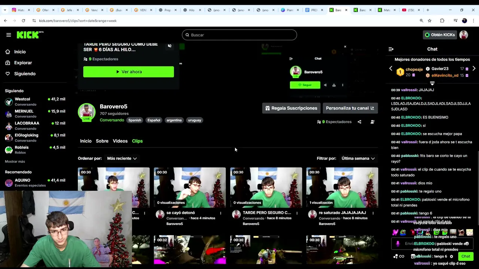Open Explorar in the sidebar
The height and width of the screenshot is (269, 479).
coord(23,63)
